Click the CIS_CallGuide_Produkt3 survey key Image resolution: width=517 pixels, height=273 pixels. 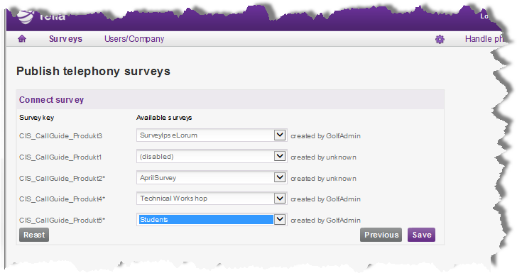pyautogui.click(x=60, y=135)
